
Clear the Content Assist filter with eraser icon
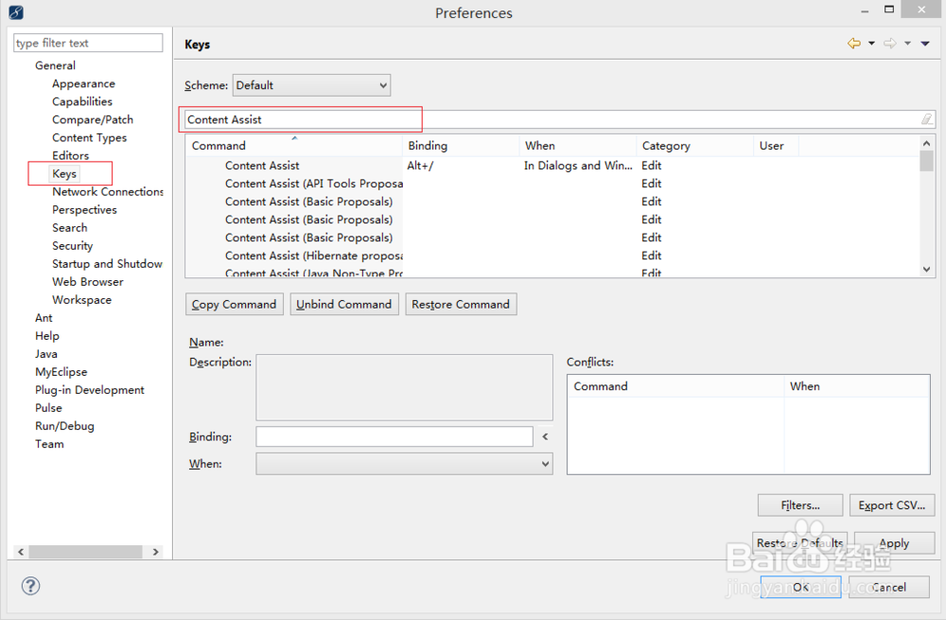click(927, 119)
